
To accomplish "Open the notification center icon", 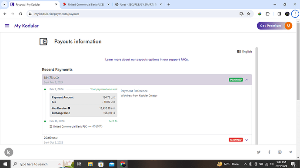I will pyautogui.click(x=293, y=164).
